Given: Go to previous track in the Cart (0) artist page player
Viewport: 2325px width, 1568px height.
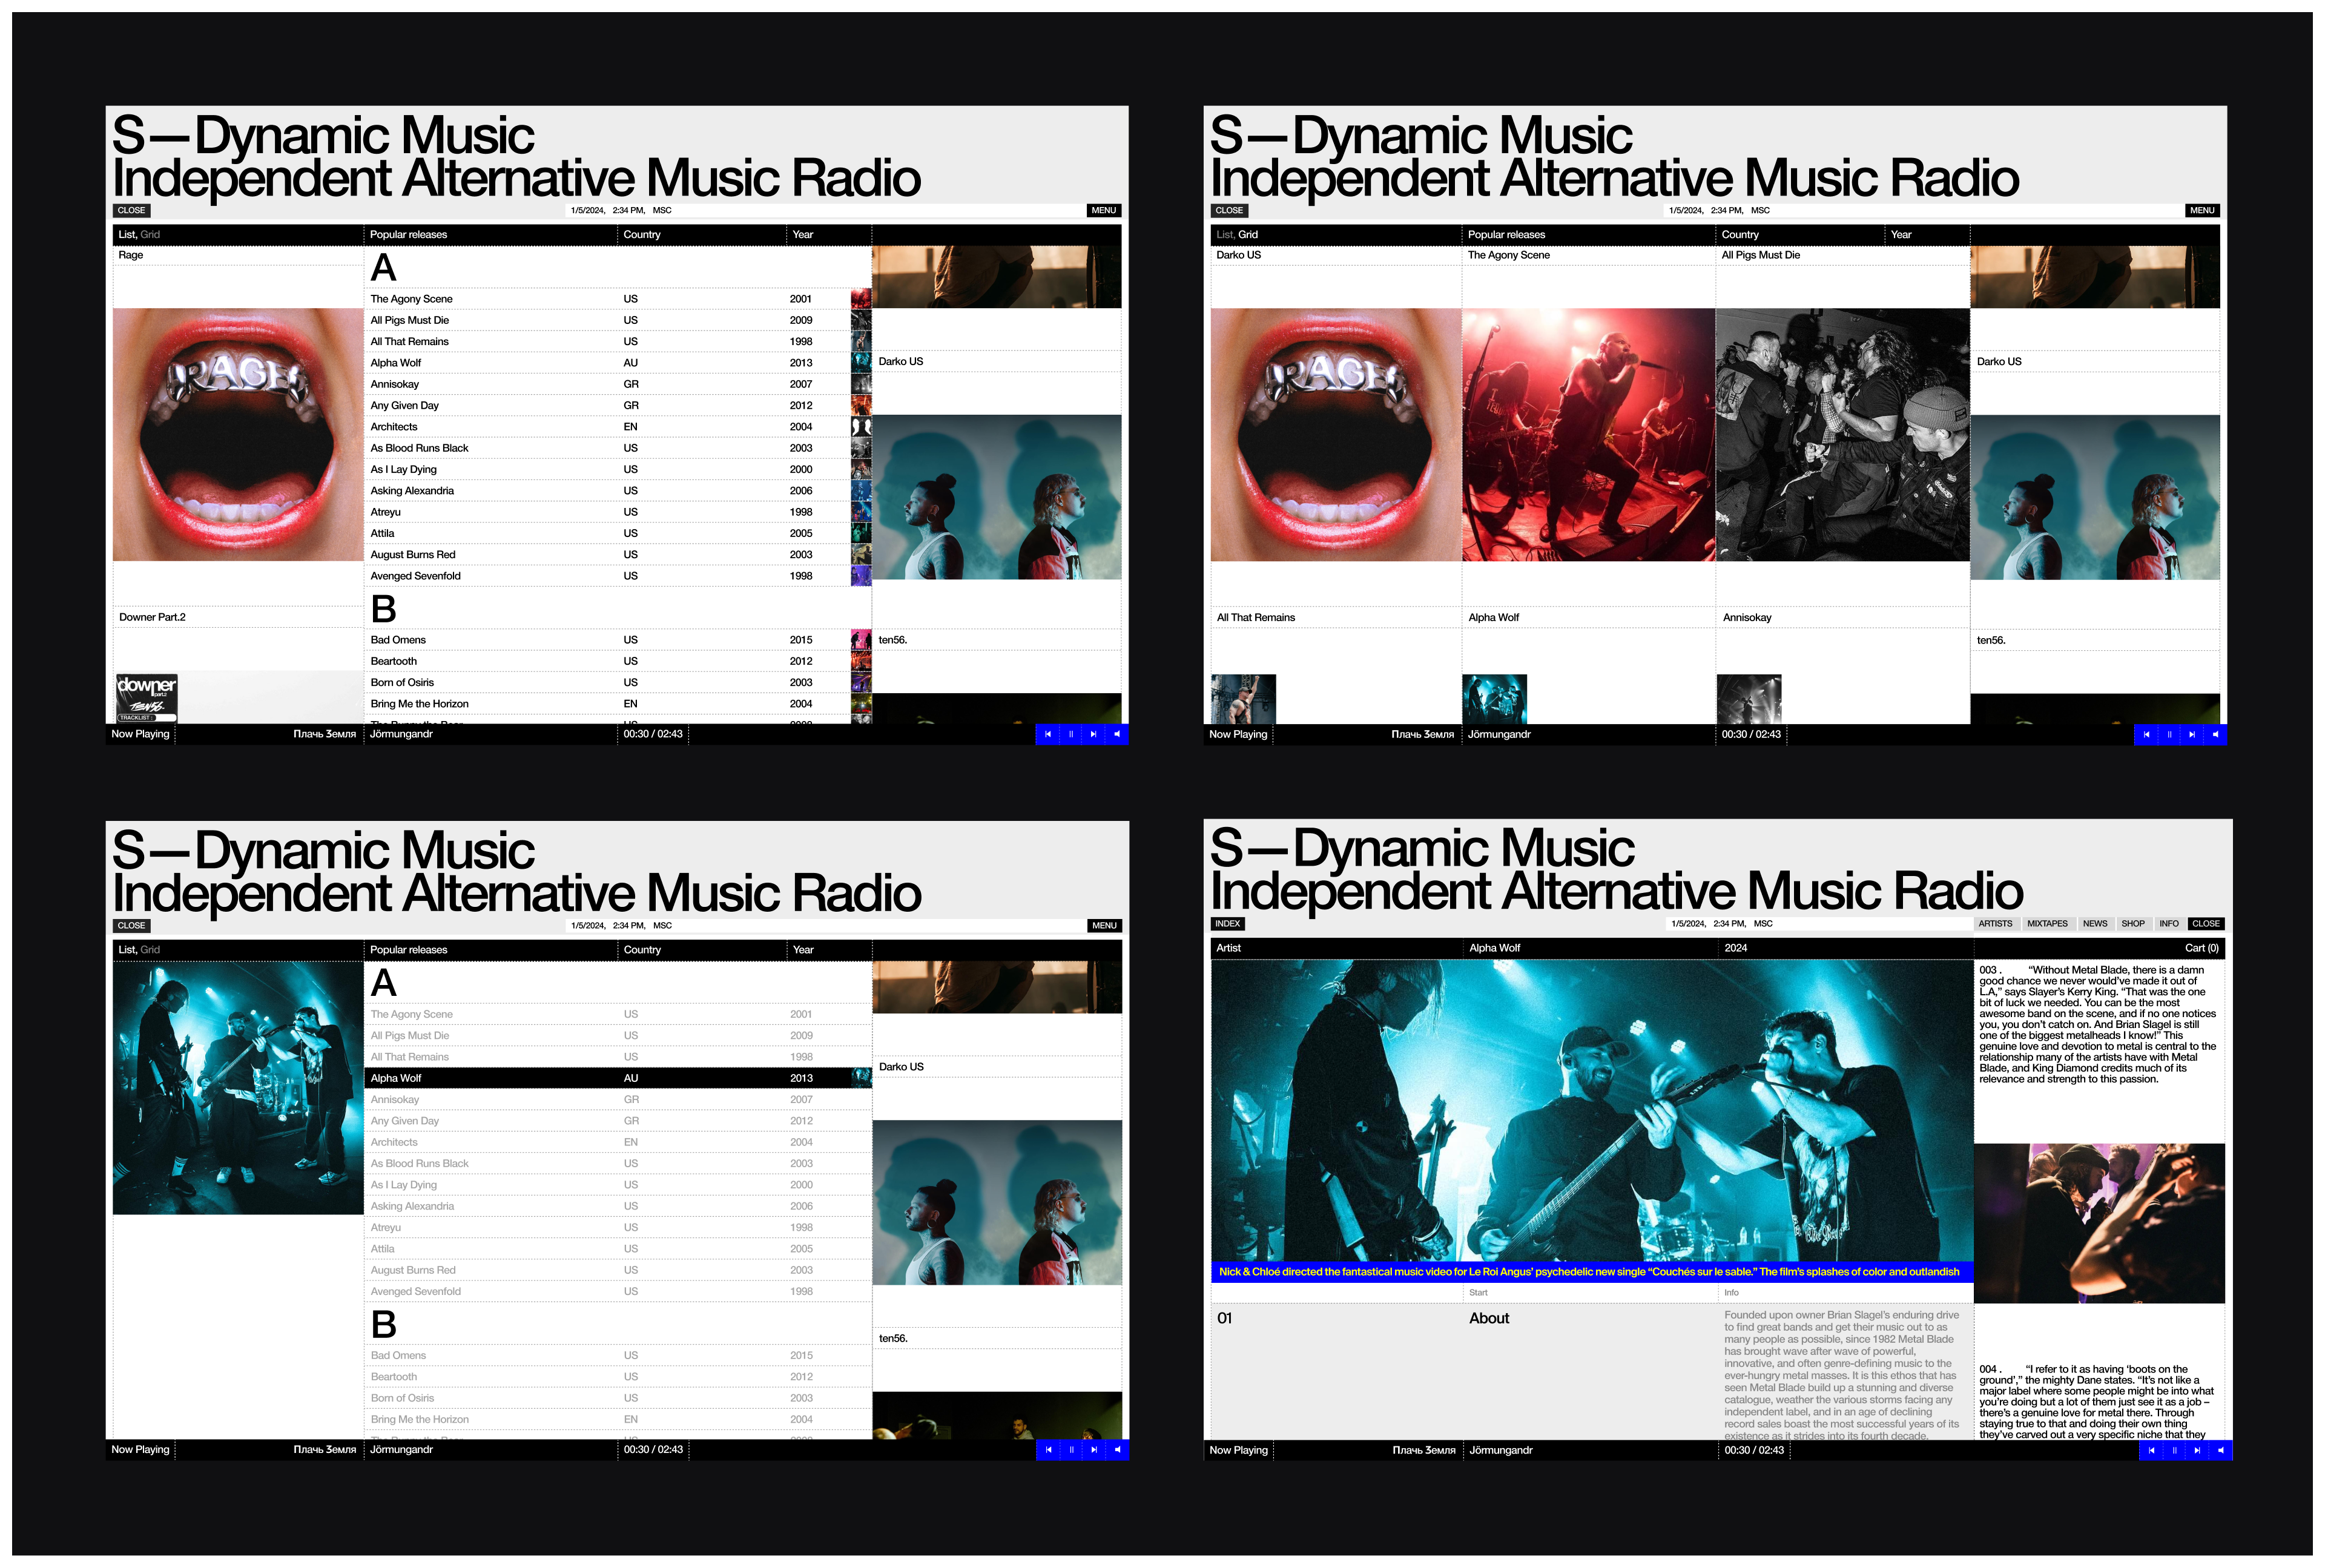Looking at the screenshot, I should [2151, 1450].
